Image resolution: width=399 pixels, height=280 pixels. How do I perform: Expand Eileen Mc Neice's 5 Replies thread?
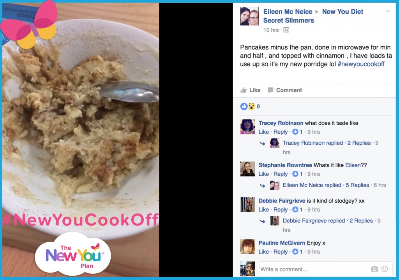pos(357,185)
